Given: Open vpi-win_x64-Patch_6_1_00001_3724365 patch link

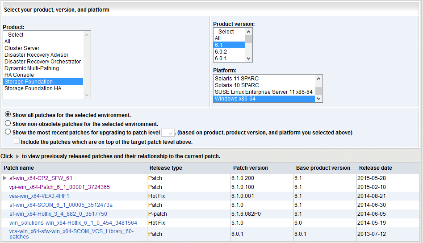Looking at the screenshot, I should [59, 187].
